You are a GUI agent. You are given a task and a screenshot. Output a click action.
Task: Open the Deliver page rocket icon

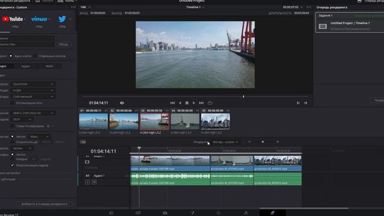(x=272, y=213)
